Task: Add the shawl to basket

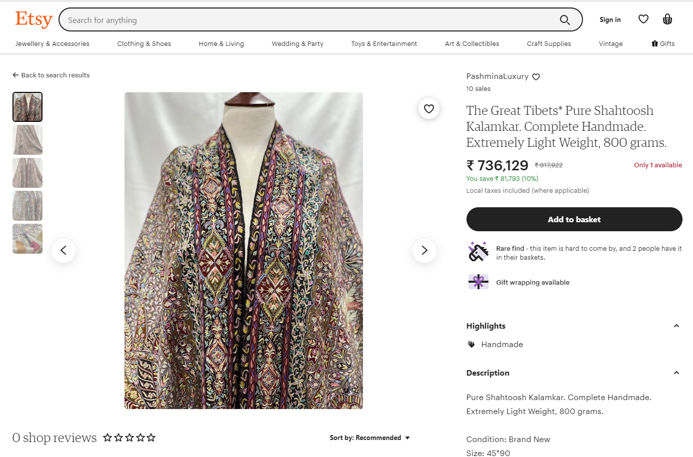Action: coord(574,219)
